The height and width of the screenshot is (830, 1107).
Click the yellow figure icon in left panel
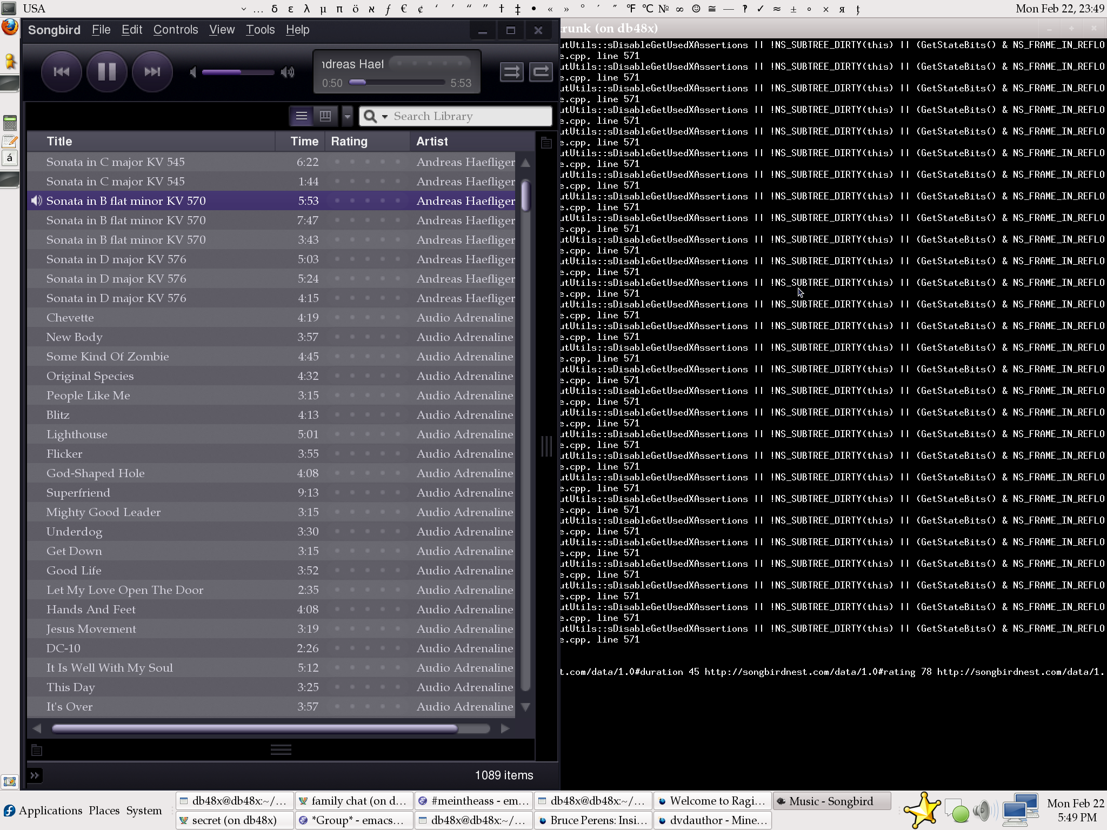(10, 62)
